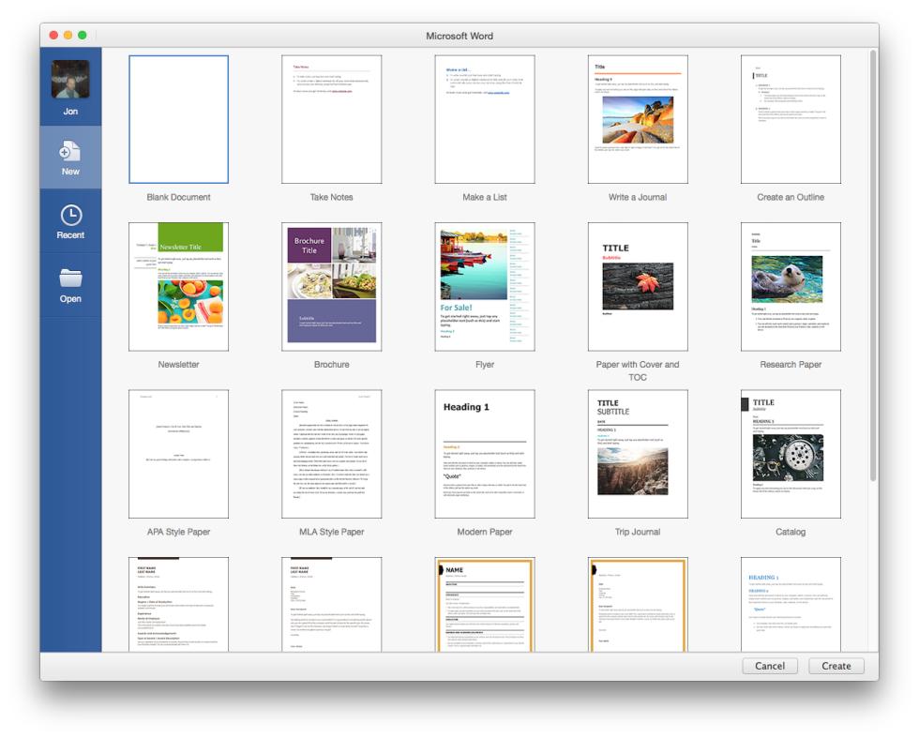Select the New document sidebar icon
This screenshot has height=738, width=919.
coord(70,151)
